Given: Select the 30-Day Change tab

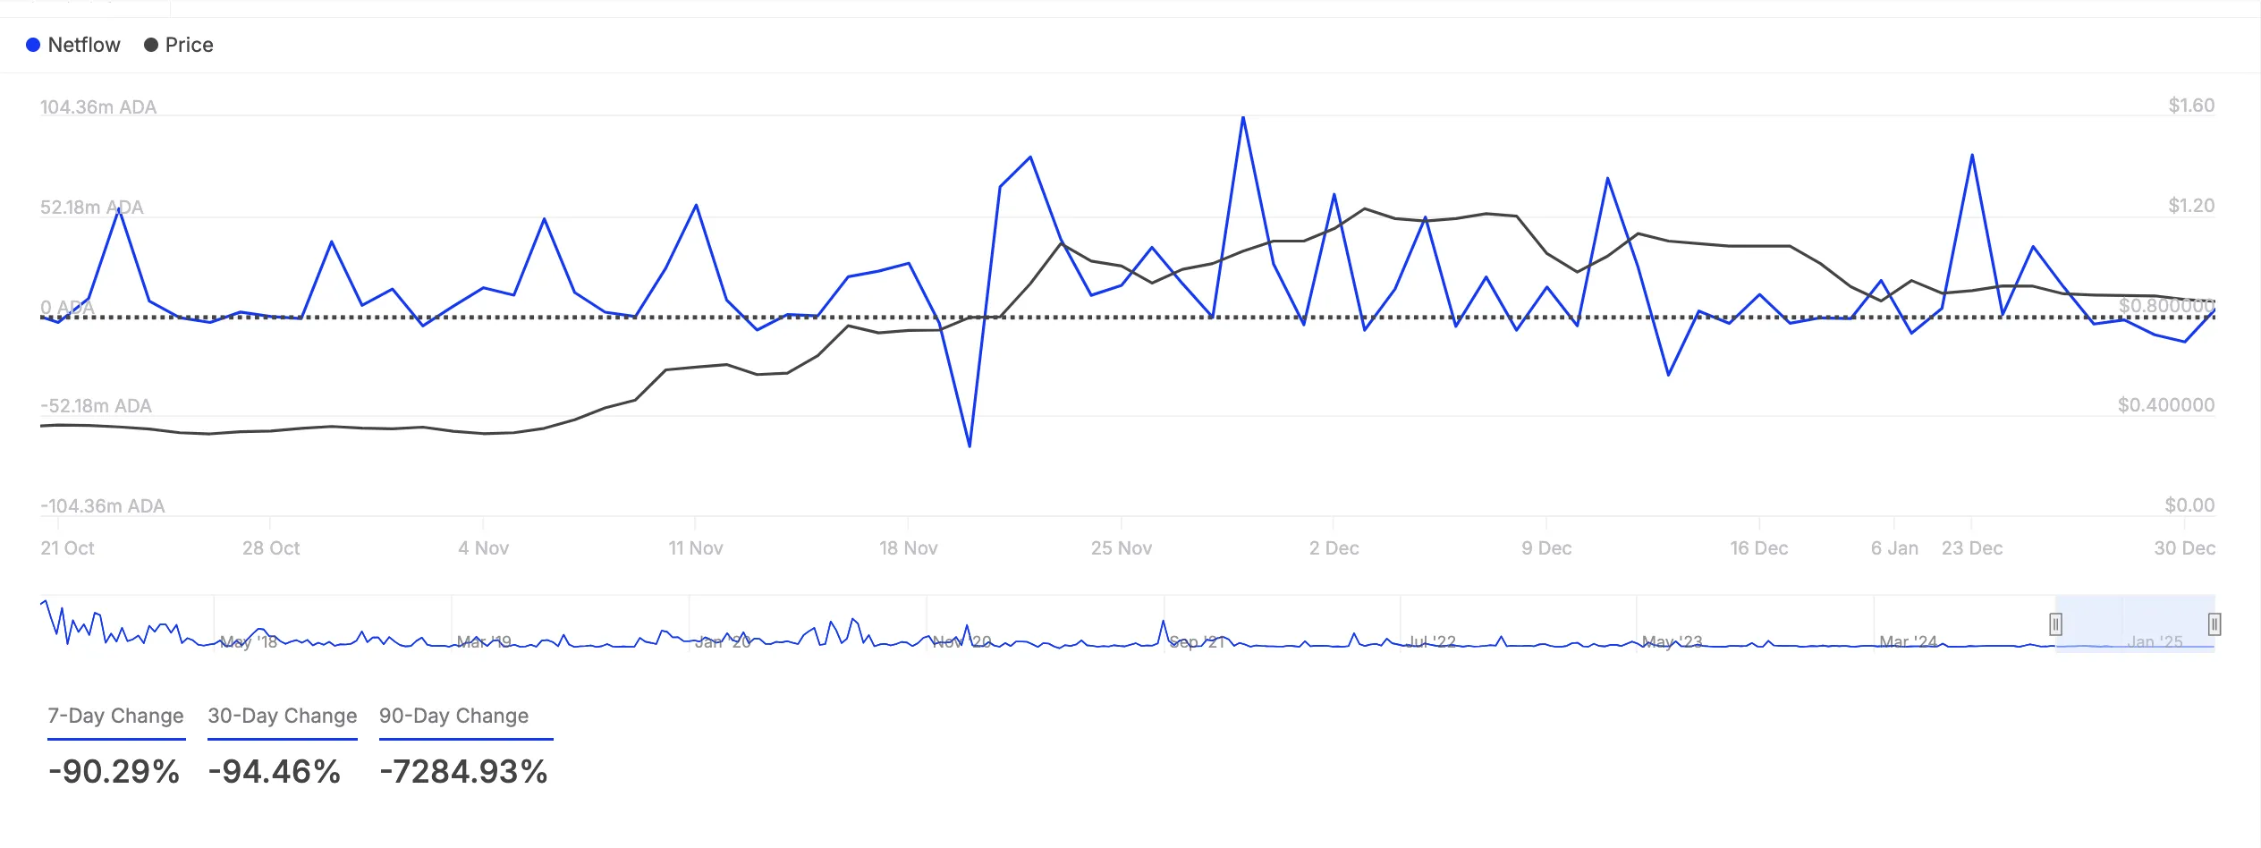Looking at the screenshot, I should [283, 716].
